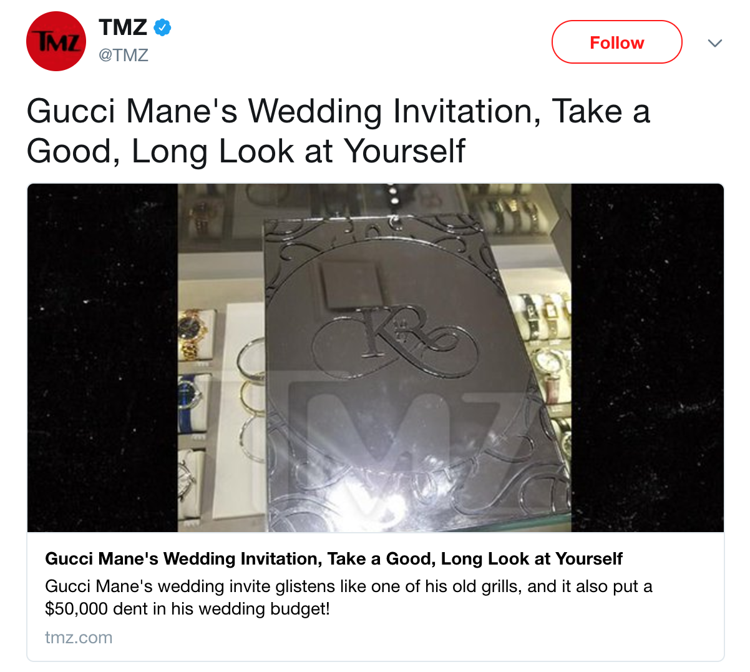Click the circular TMZ brand icon
Image resolution: width=750 pixels, height=672 pixels.
[x=56, y=41]
